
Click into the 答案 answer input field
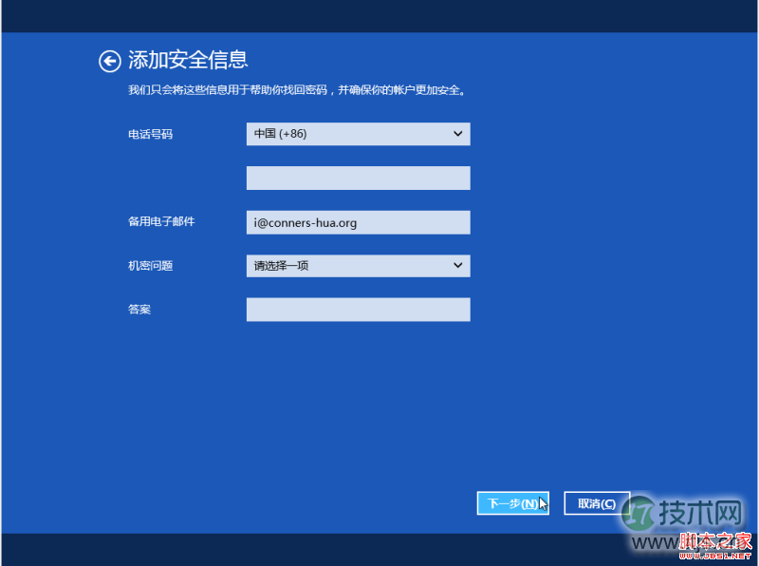tap(359, 310)
